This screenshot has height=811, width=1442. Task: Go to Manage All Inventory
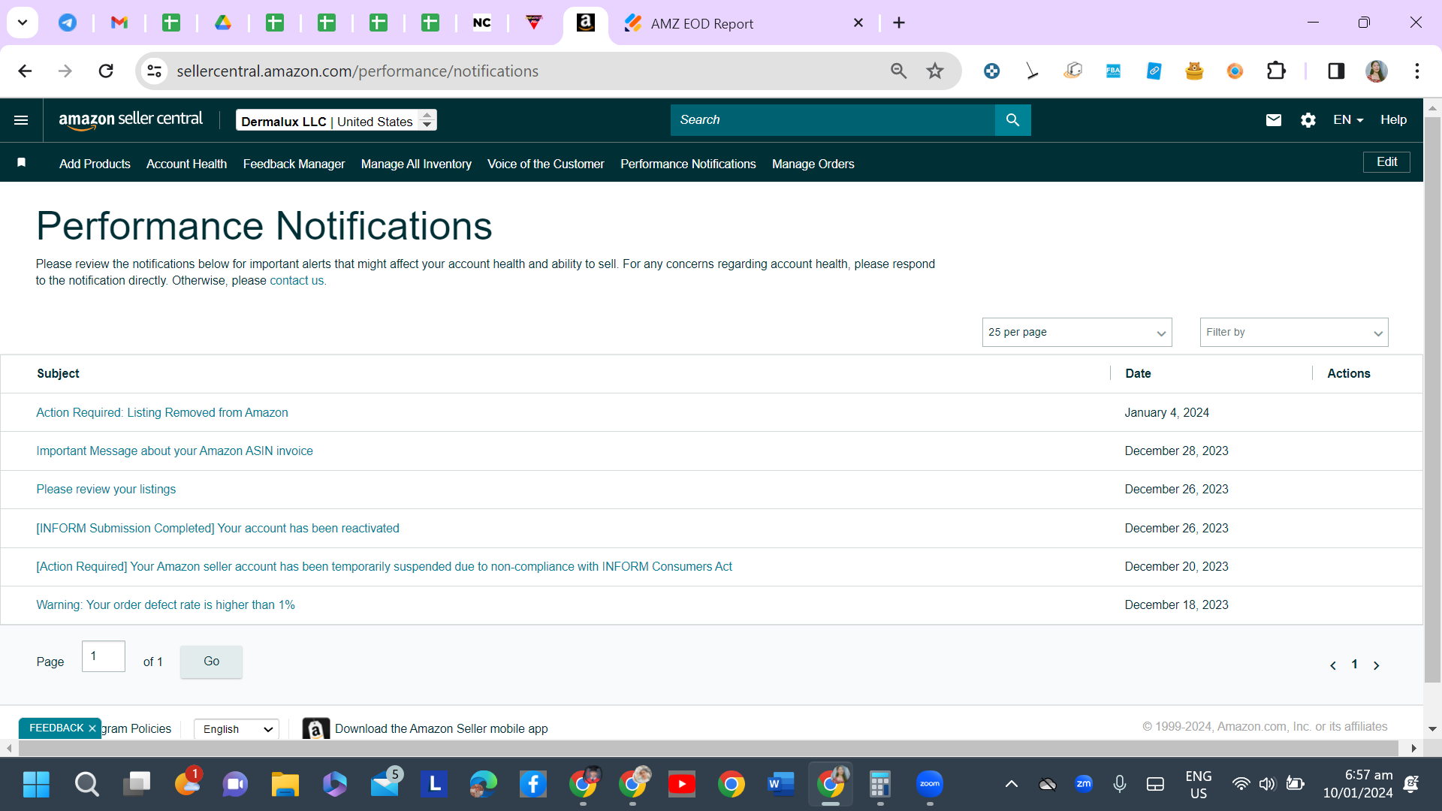(416, 164)
